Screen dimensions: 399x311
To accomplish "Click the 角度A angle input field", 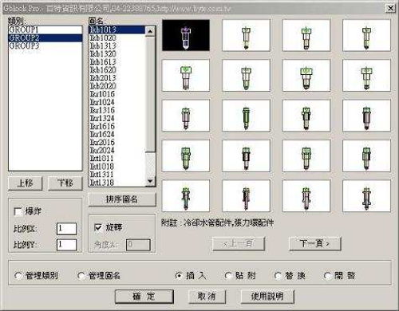I will [138, 245].
